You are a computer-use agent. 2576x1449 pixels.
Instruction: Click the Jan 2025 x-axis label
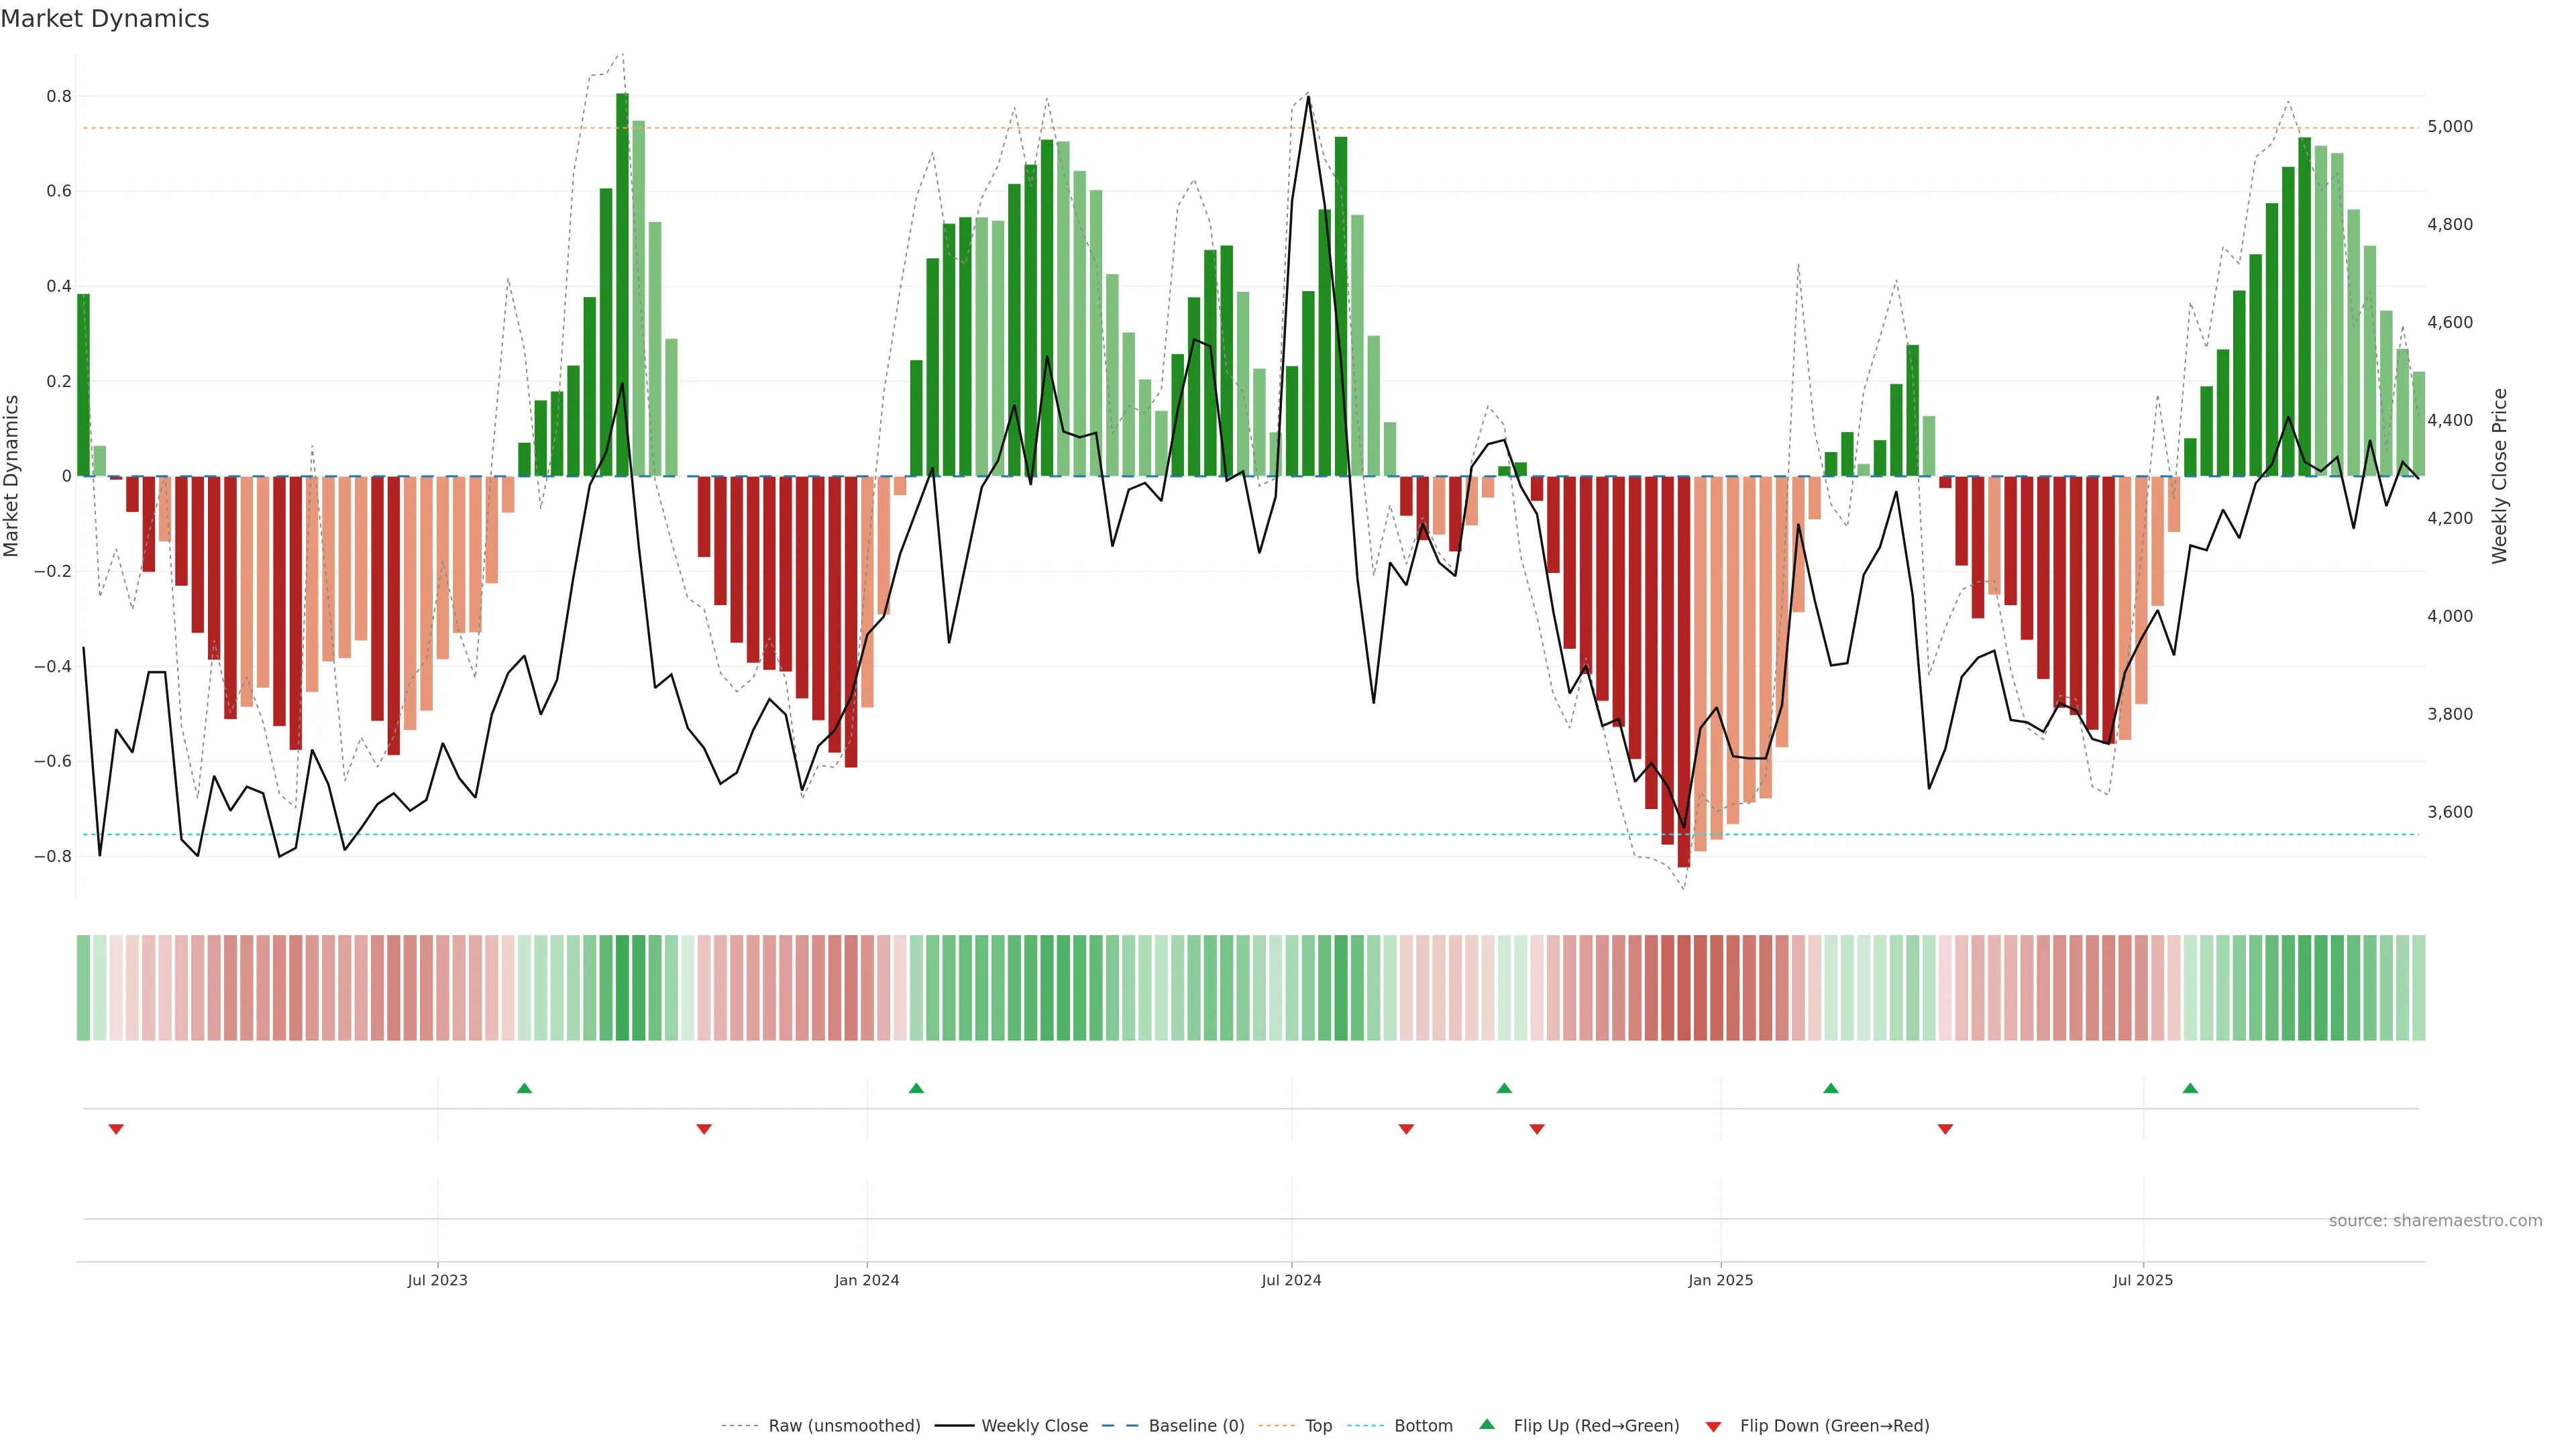1720,1280
